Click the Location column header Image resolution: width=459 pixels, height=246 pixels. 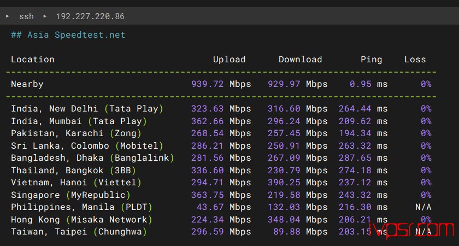[x=32, y=60]
